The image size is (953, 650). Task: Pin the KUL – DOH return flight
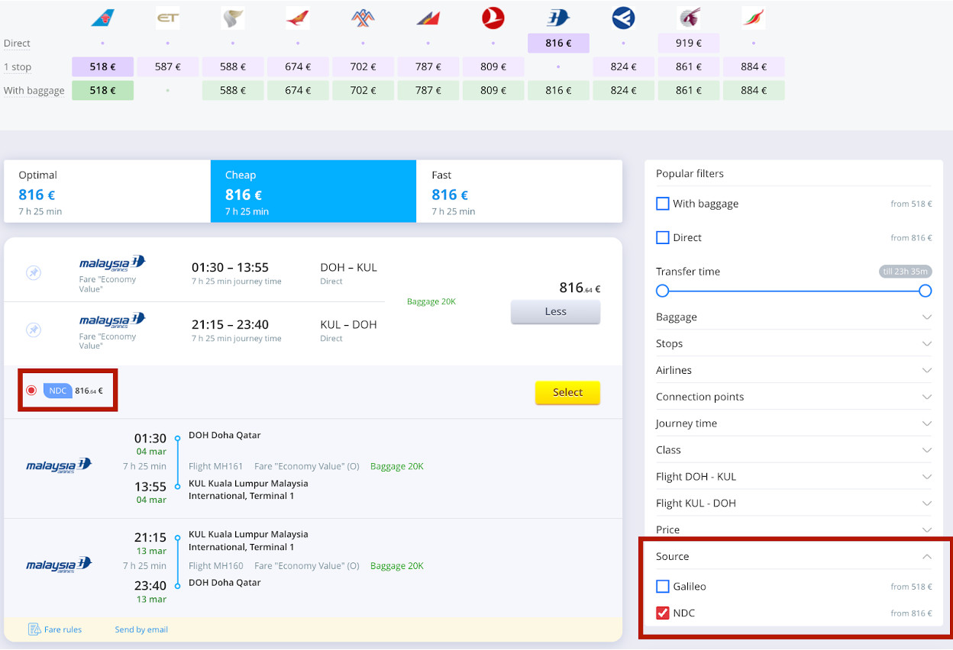coord(34,330)
